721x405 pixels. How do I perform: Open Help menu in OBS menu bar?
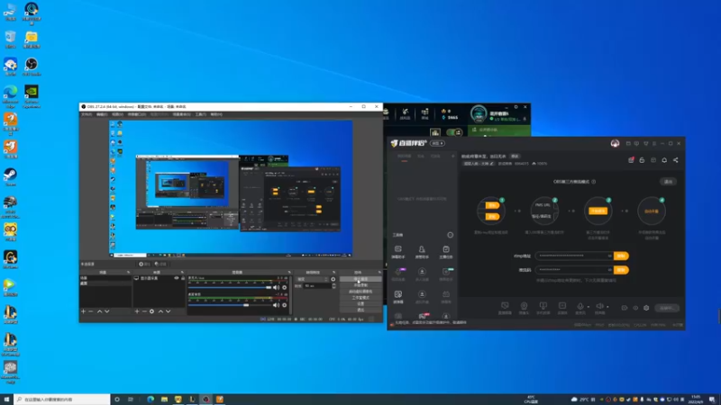click(x=216, y=114)
